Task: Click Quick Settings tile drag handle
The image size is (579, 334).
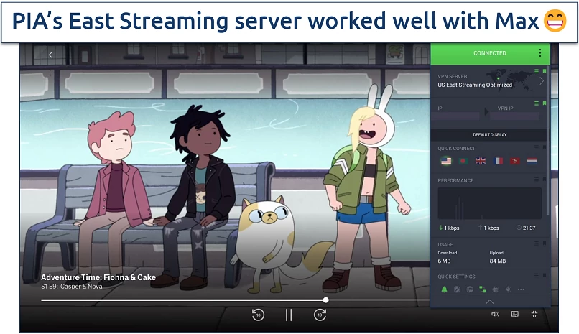Action: [x=537, y=276]
